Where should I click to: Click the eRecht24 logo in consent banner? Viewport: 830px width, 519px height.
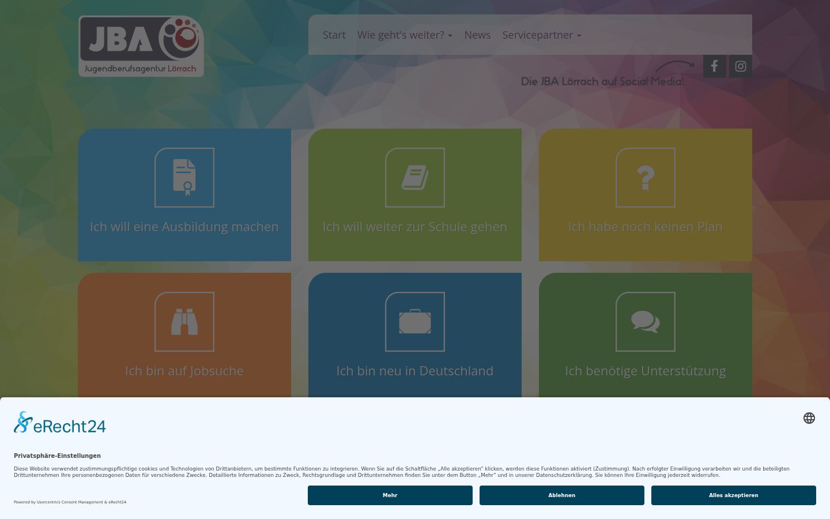tap(60, 423)
